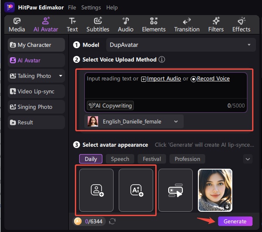This screenshot has width=262, height=232.
Task: Open the Result folder
Action: coord(36,122)
